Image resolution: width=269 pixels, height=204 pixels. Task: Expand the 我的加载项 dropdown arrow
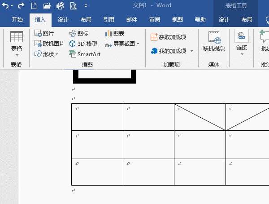coord(191,51)
